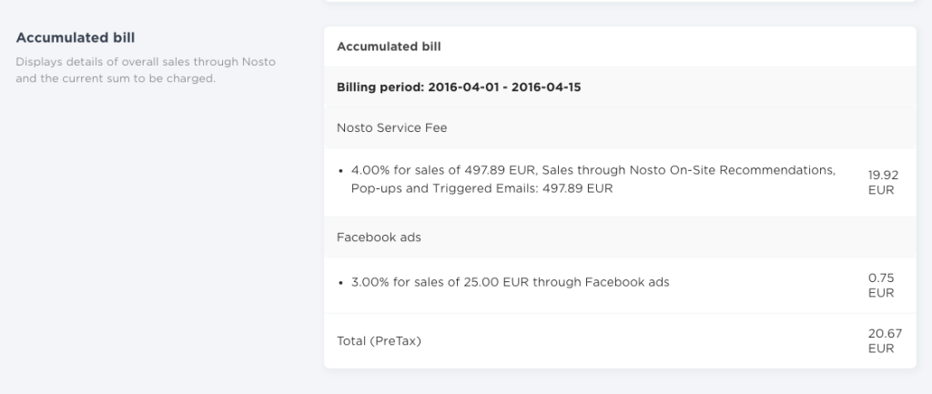Click 'and the current sum to be charged' text
The width and height of the screenshot is (932, 394).
pos(116,78)
